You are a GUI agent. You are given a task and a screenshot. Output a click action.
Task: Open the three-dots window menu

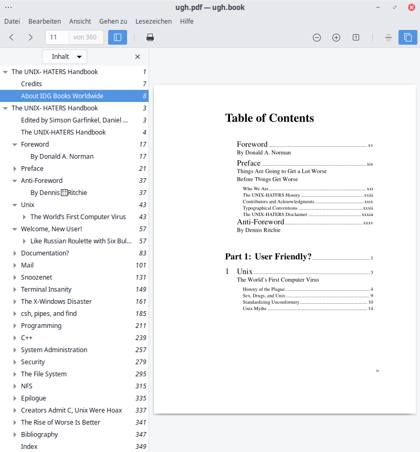8,7
